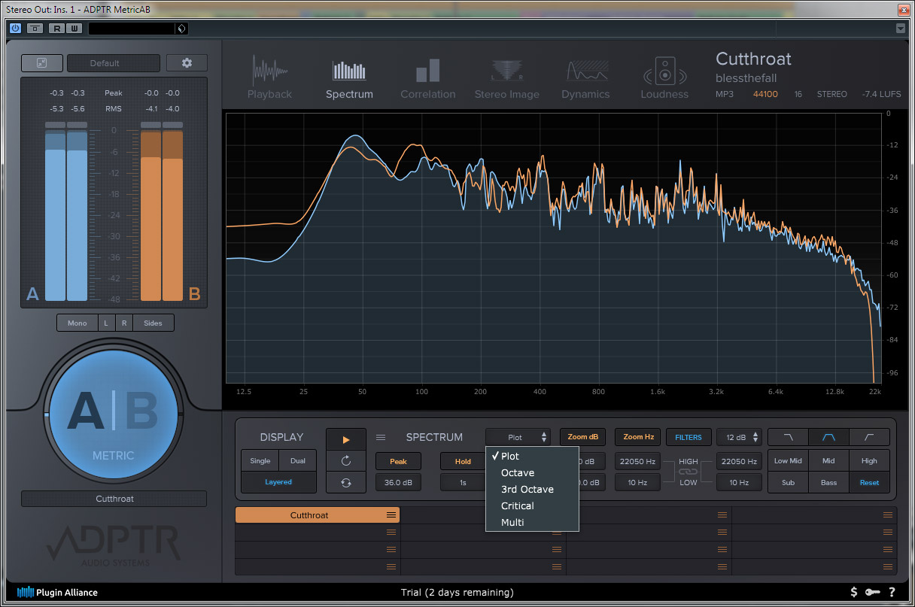Click the blue Reset button
This screenshot has height=607, width=915.
(869, 483)
